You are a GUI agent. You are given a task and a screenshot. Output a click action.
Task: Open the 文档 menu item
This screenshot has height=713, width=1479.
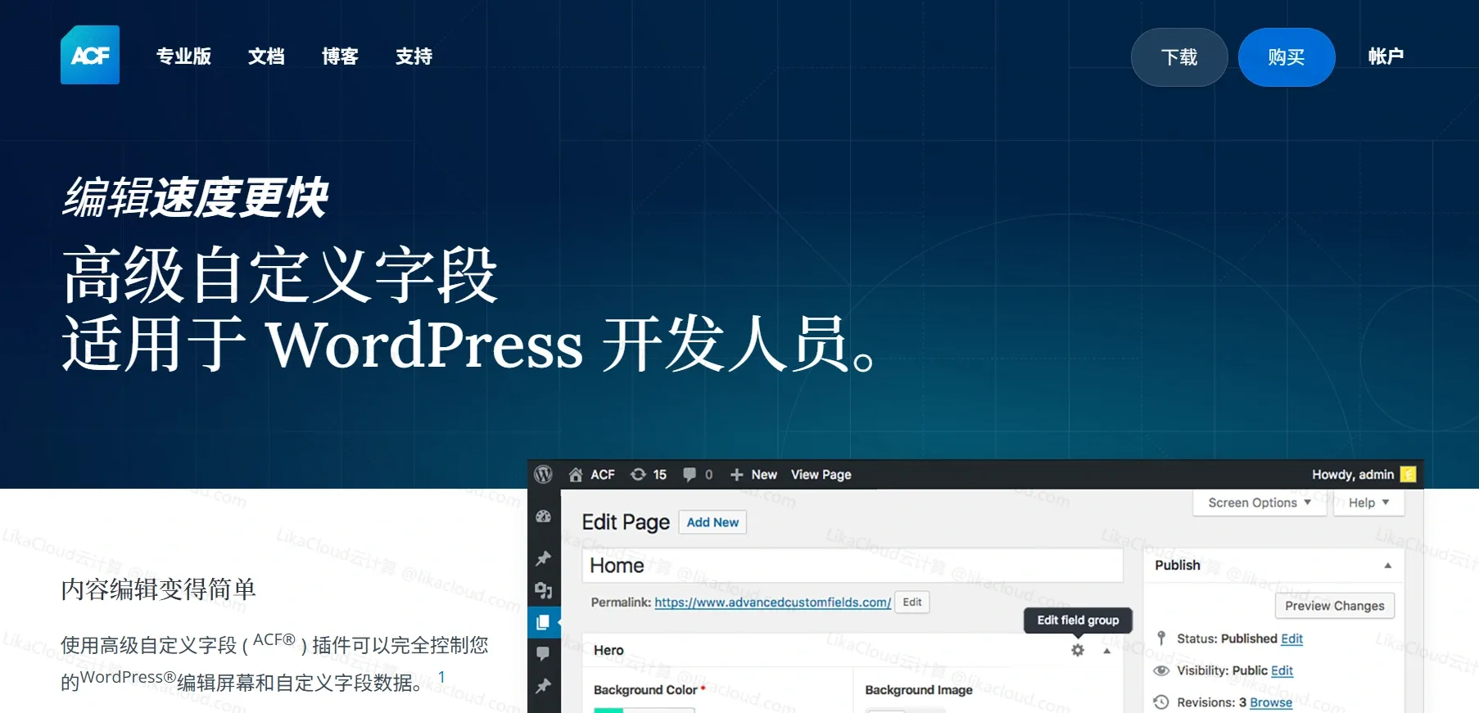[x=266, y=56]
